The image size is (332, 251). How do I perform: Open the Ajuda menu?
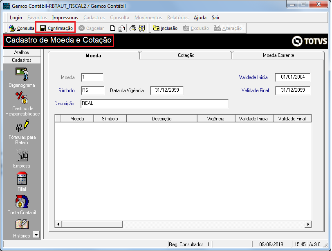200,18
